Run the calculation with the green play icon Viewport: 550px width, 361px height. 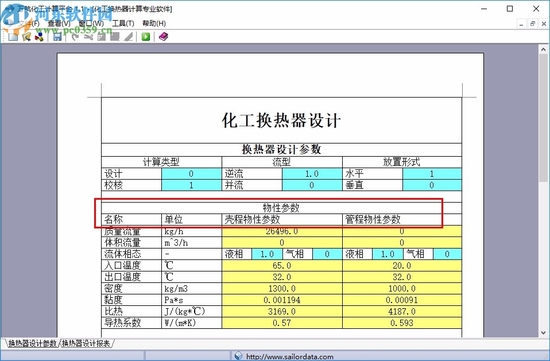pyautogui.click(x=145, y=36)
